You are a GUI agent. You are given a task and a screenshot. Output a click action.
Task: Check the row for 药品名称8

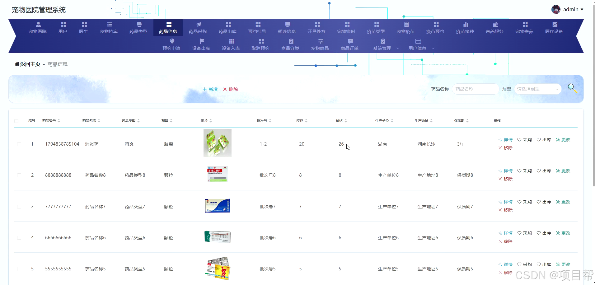(19, 175)
